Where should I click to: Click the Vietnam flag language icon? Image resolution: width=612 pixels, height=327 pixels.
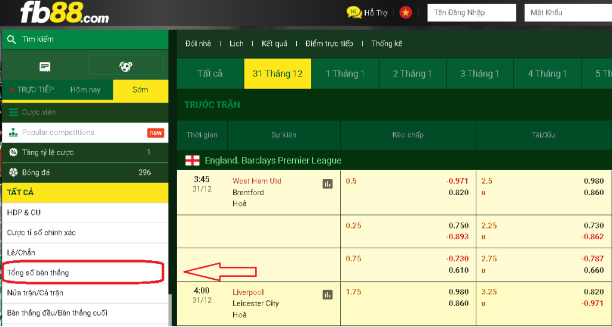click(x=406, y=13)
